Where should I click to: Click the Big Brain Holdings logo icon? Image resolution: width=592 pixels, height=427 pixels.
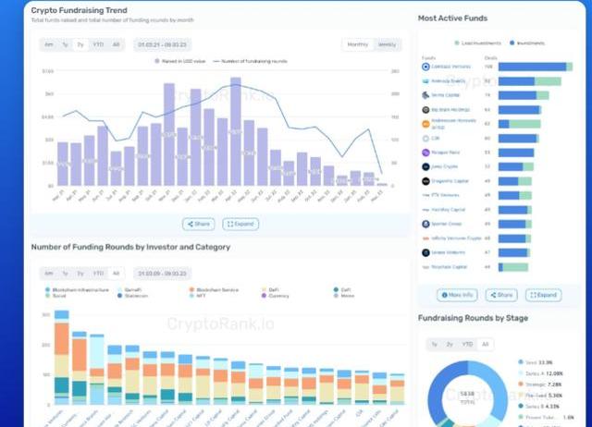tap(425, 110)
